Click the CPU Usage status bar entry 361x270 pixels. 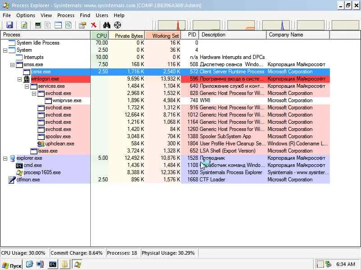pos(24,253)
